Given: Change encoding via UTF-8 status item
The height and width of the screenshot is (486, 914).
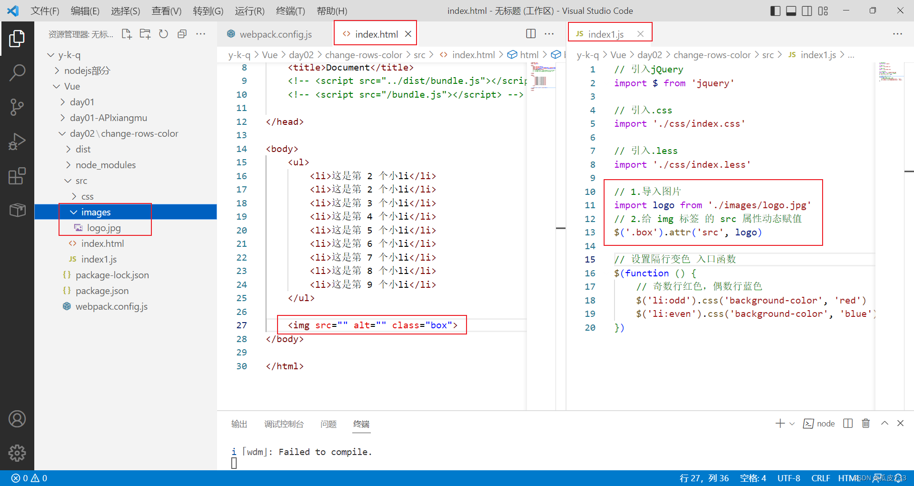Looking at the screenshot, I should [x=789, y=478].
